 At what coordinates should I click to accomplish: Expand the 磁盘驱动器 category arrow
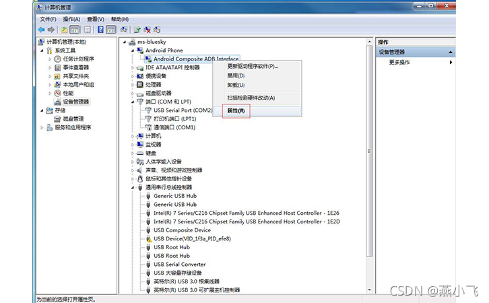(133, 93)
